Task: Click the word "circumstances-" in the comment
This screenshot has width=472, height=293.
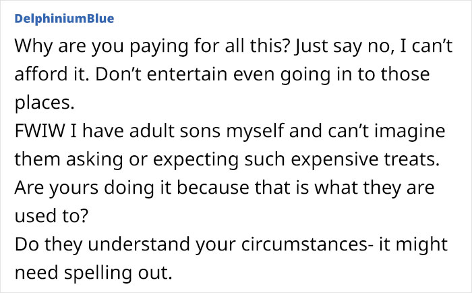Action: [307, 244]
